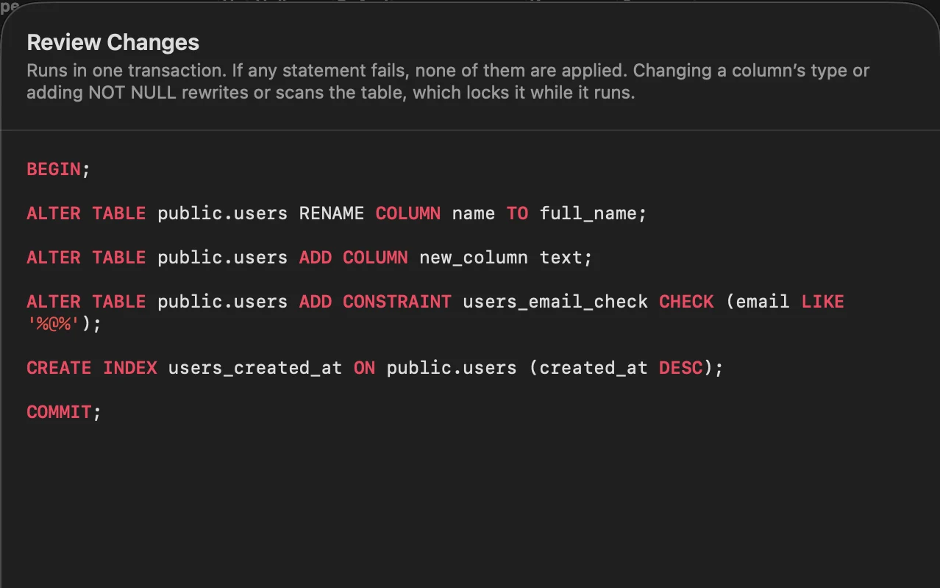This screenshot has width=940, height=588.
Task: Click "public.users" in the CREATE INDEX line
Action: (x=452, y=368)
